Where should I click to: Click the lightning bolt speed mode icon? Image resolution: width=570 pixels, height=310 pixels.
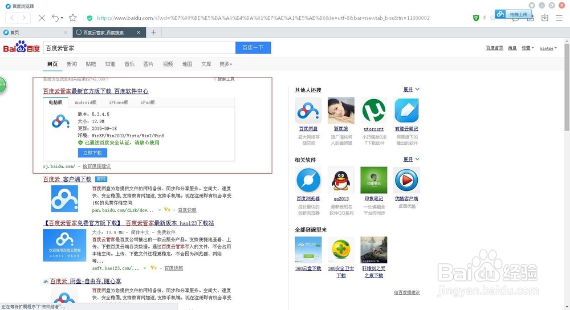pos(484,18)
